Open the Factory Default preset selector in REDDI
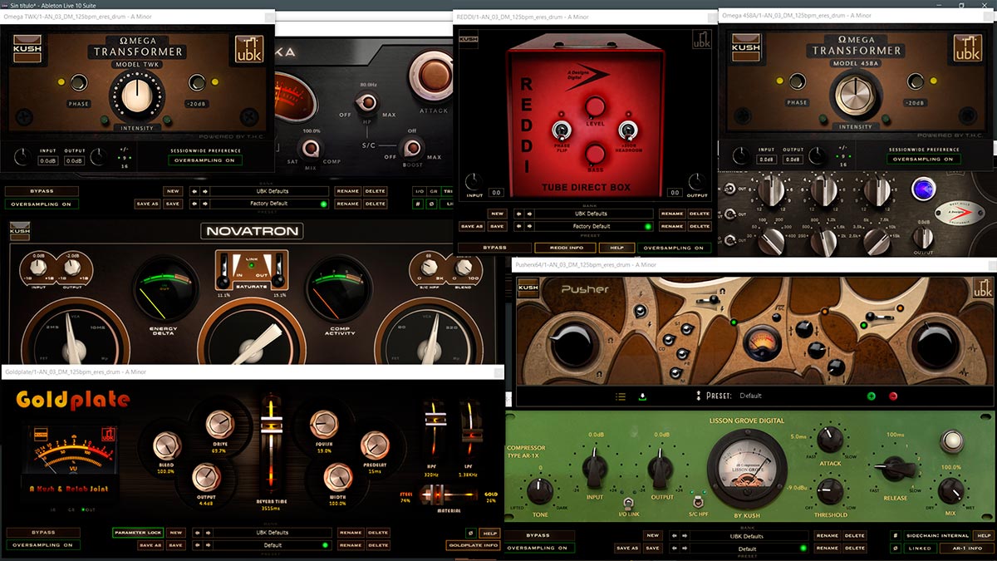 click(592, 226)
